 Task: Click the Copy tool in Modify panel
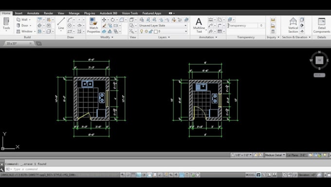tap(110, 26)
